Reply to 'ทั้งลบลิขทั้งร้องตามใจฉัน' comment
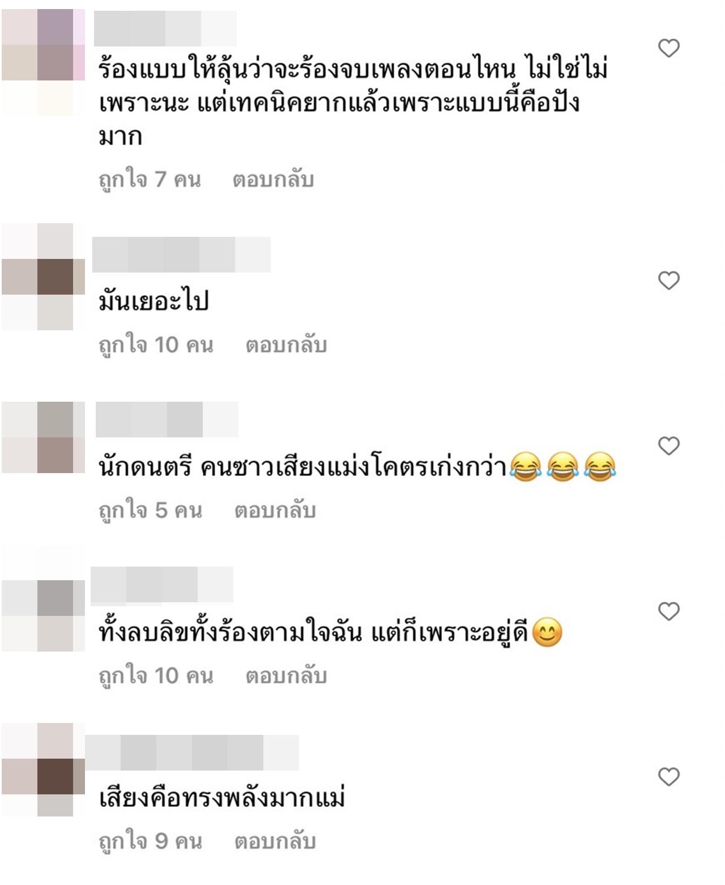 pyautogui.click(x=286, y=676)
